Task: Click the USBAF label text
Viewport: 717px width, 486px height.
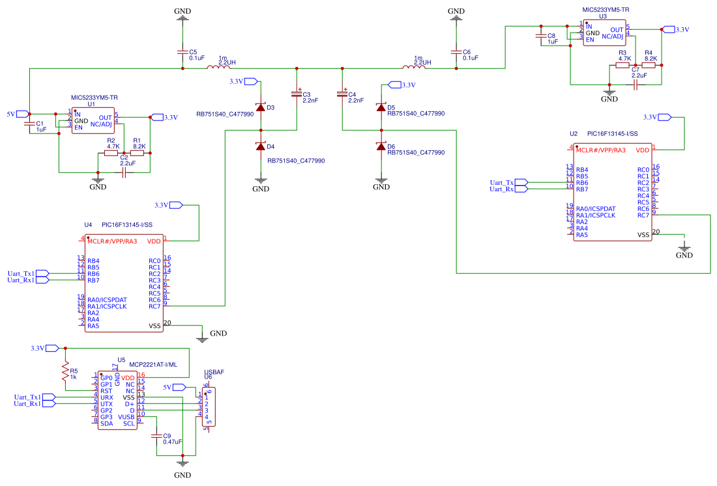Action: point(214,372)
